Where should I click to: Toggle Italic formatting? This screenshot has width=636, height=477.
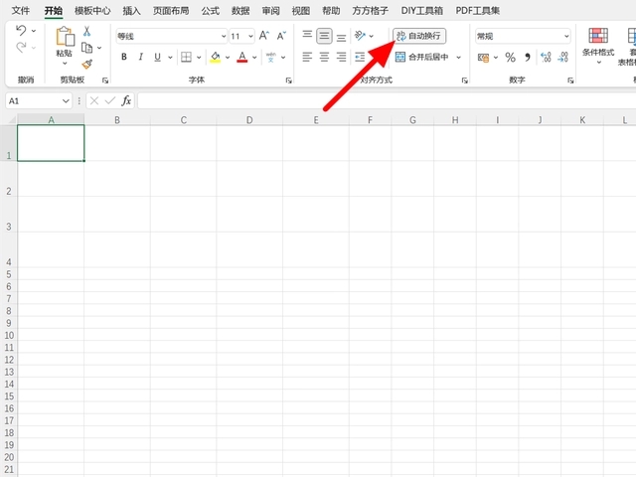tap(141, 57)
